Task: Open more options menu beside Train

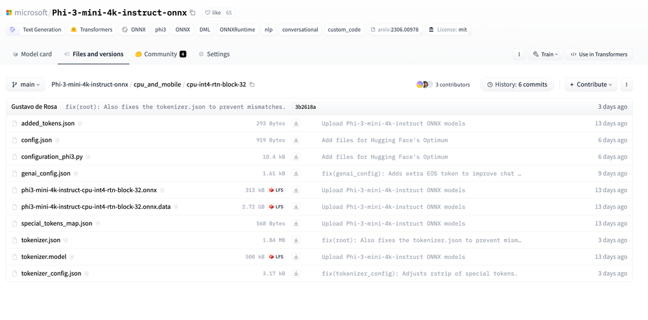Action: pyautogui.click(x=519, y=54)
